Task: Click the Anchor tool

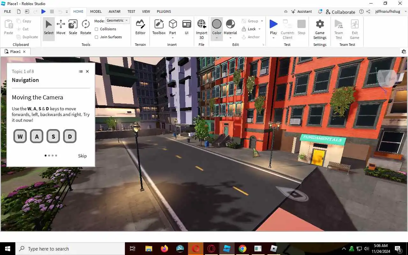Action: [x=251, y=37]
